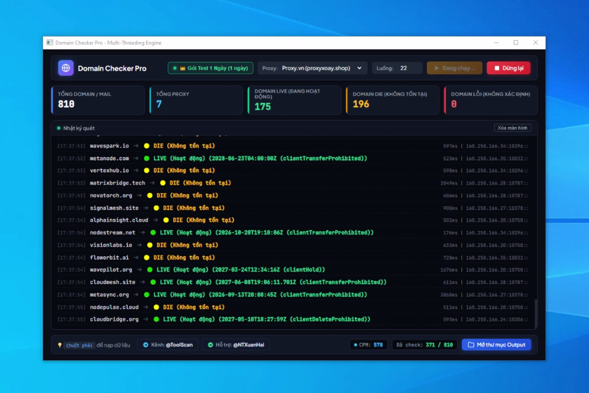Click the Đã check 371 / 810 counter

click(x=424, y=345)
